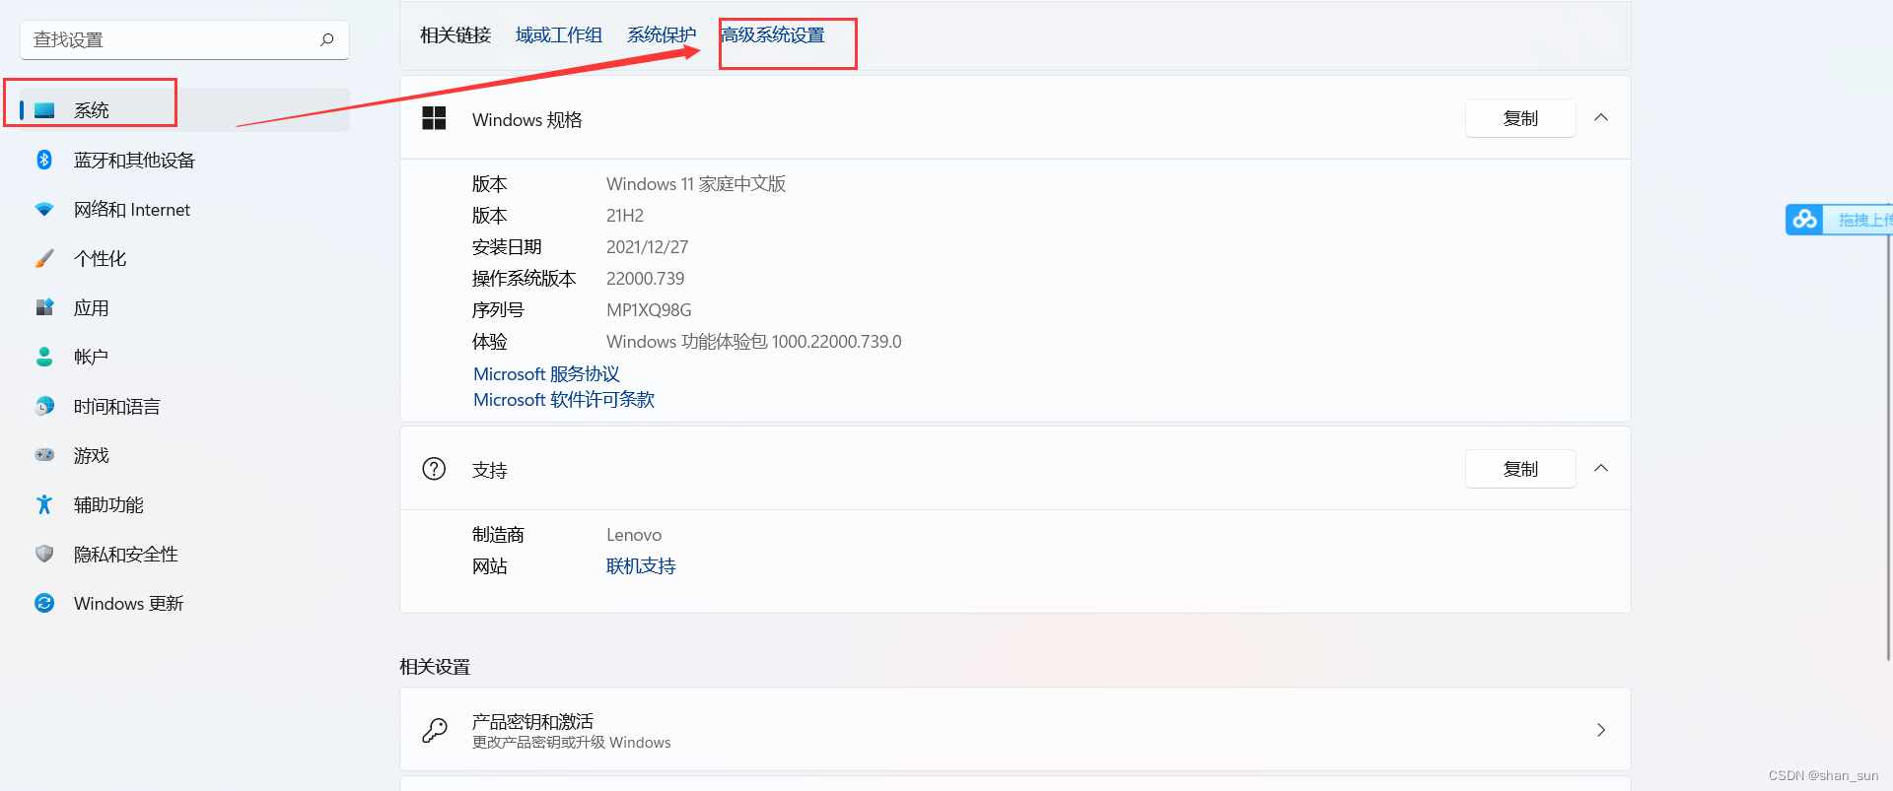This screenshot has height=791, width=1893.
Task: Open 蓝牙和其他设备 settings
Action: (x=185, y=160)
